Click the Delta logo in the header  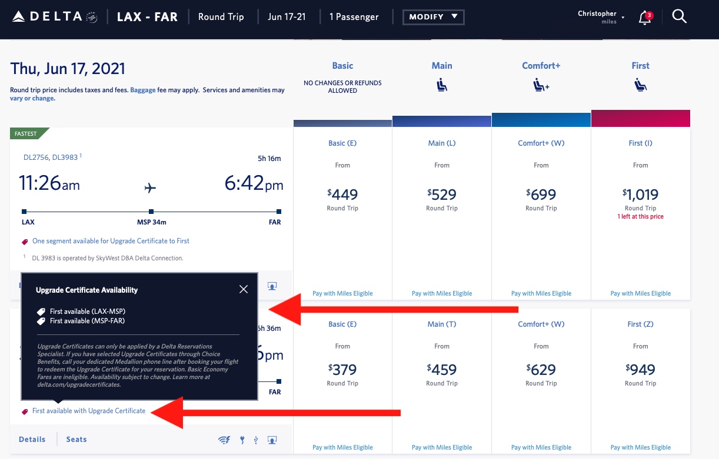pos(48,16)
